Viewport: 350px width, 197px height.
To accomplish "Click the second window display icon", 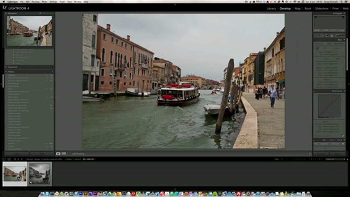I will pos(9,159).
